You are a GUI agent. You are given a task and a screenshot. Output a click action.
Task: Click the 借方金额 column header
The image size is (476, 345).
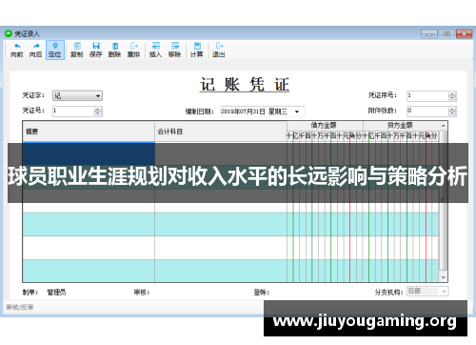(325, 126)
